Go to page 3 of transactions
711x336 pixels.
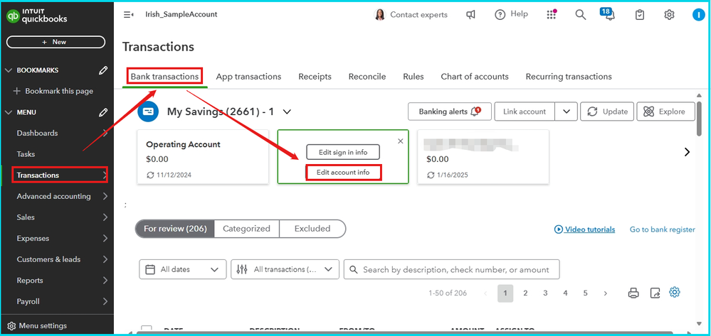pos(545,293)
